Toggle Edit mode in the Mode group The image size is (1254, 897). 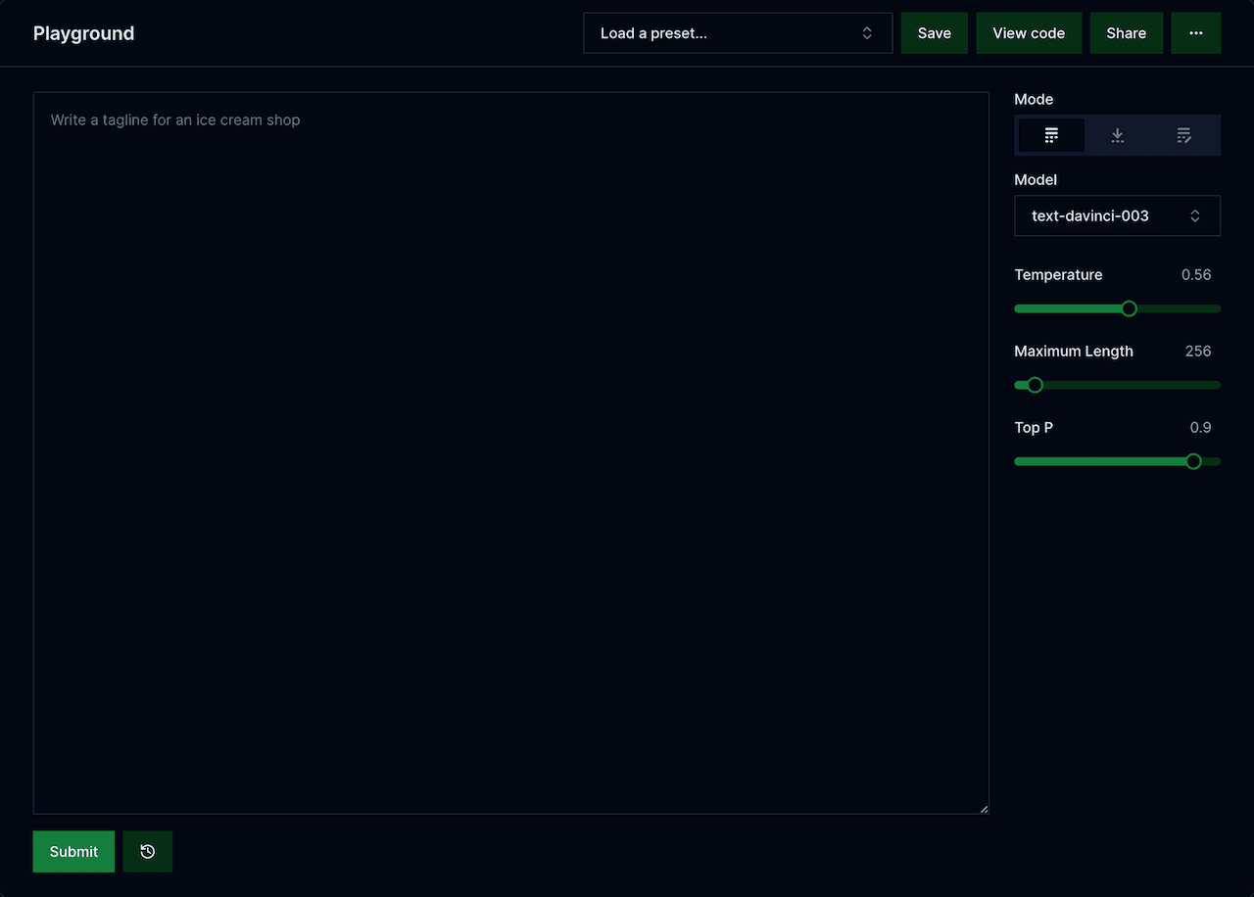(x=1183, y=135)
